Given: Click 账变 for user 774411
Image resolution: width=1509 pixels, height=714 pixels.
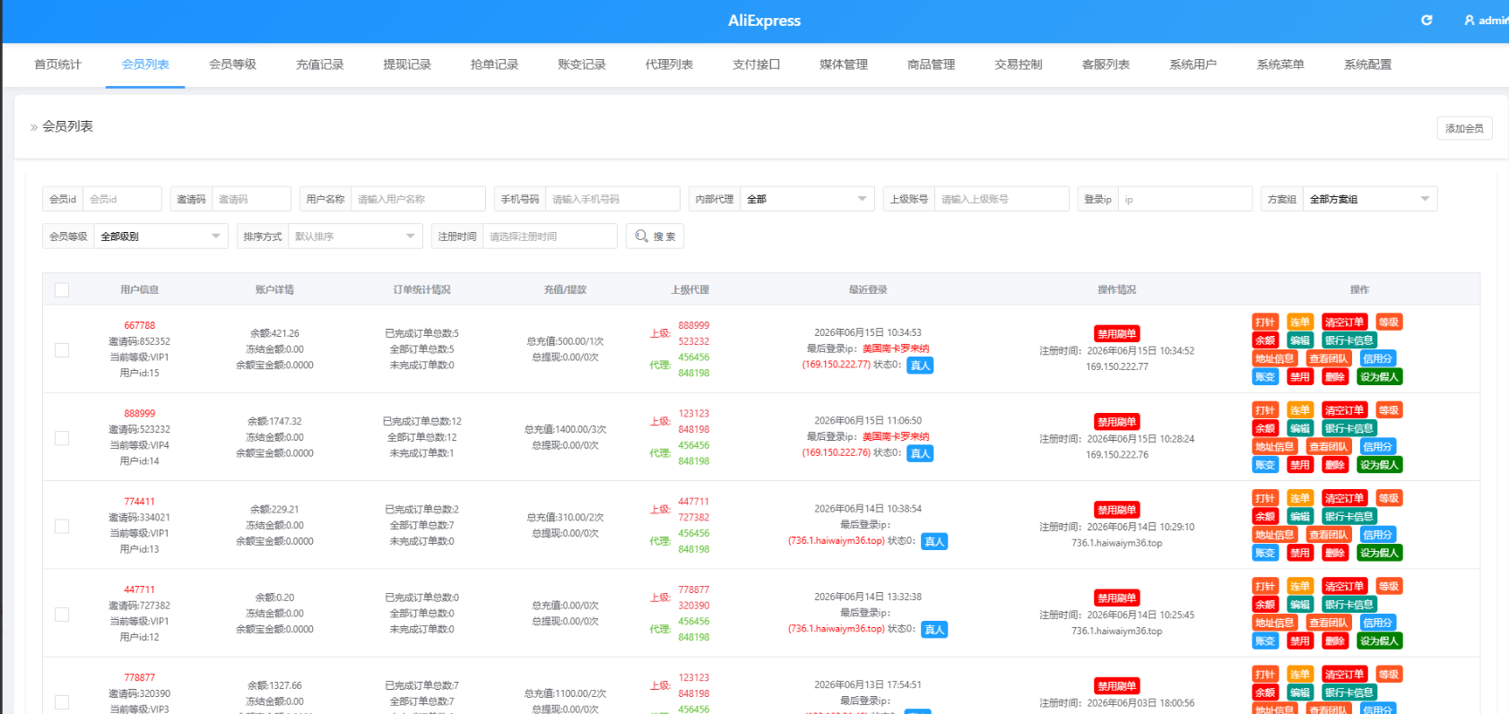Looking at the screenshot, I should [1265, 553].
